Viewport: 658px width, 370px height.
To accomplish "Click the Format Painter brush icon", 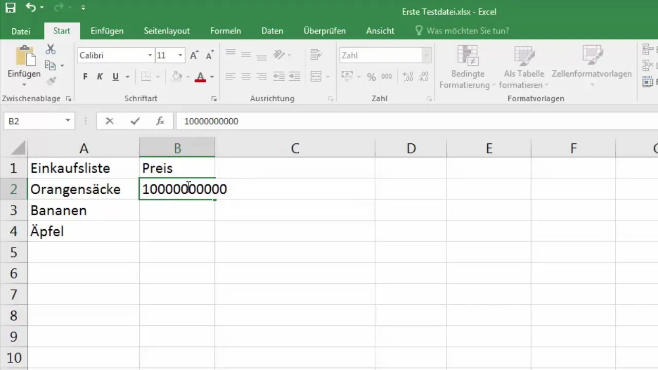I will pyautogui.click(x=50, y=81).
